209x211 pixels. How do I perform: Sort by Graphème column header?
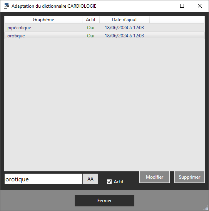(43, 20)
